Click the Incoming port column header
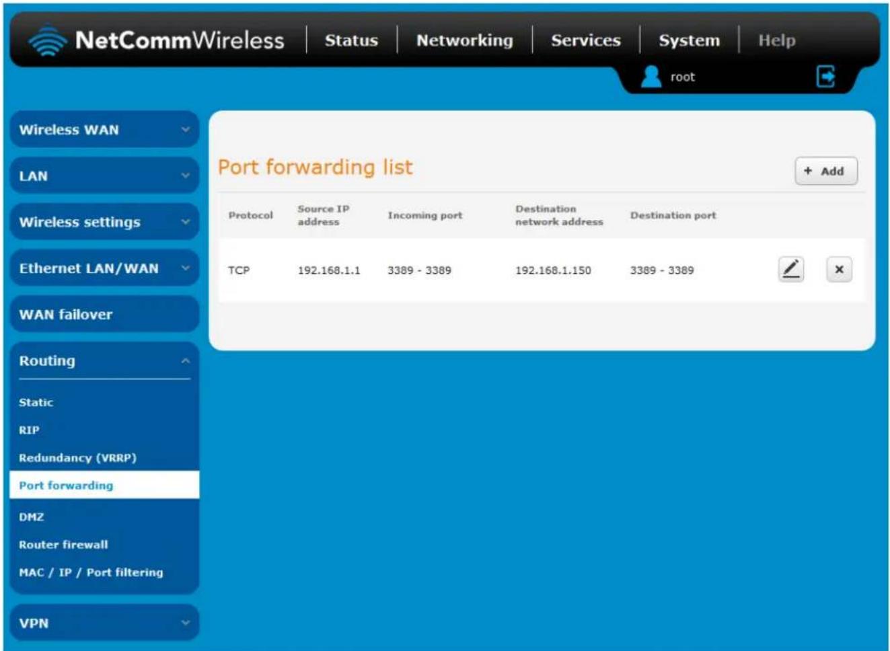 tap(424, 215)
